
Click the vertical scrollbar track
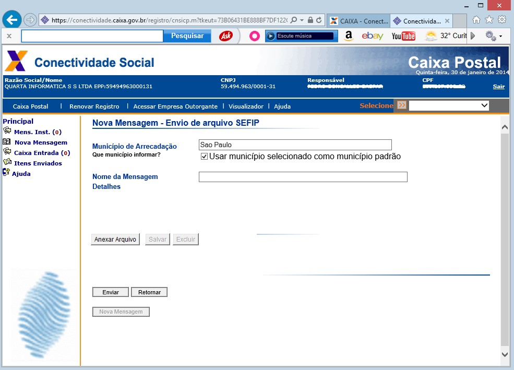point(505,241)
